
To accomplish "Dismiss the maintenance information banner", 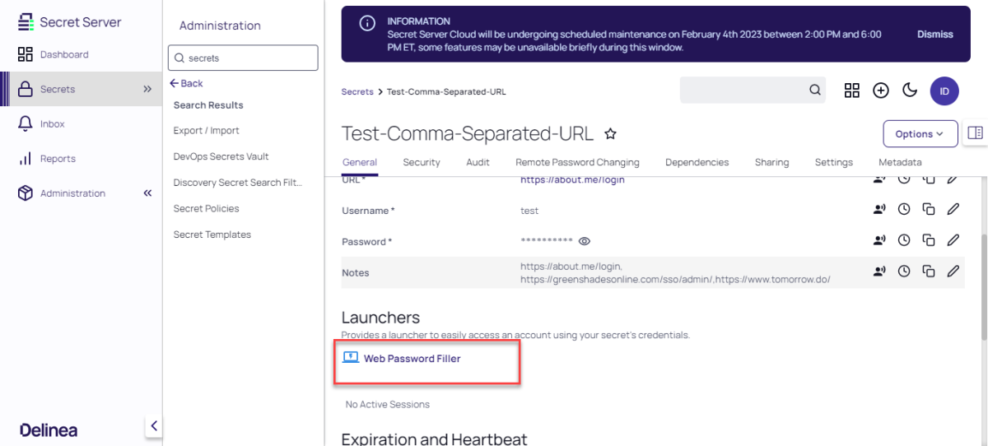I will (934, 35).
